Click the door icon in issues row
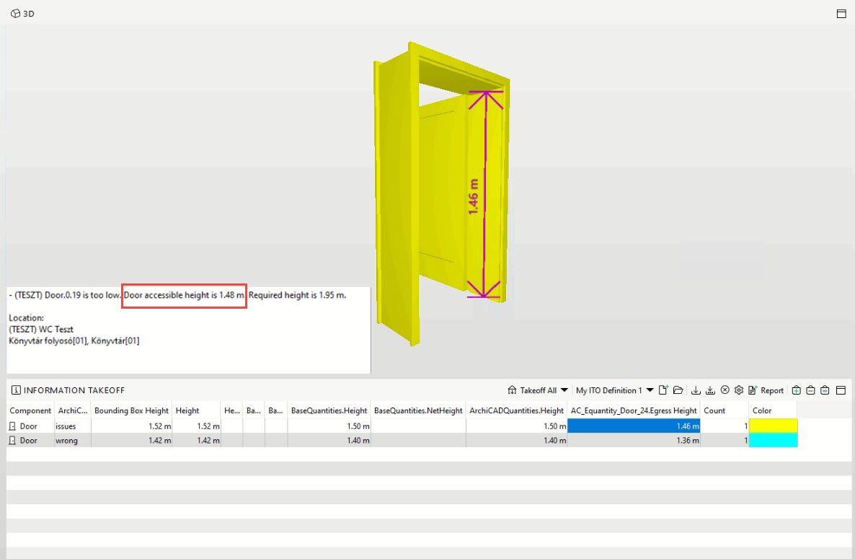Viewport: 855px width, 559px height. [x=12, y=426]
